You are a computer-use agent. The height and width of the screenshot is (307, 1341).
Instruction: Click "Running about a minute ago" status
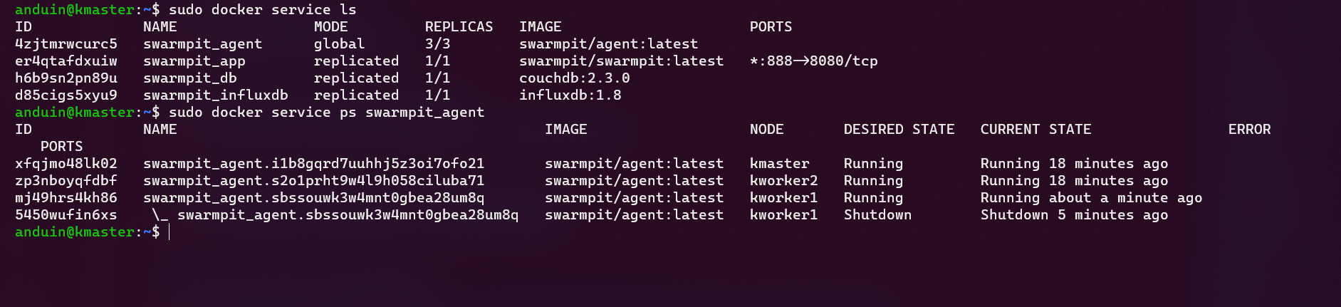point(1091,198)
